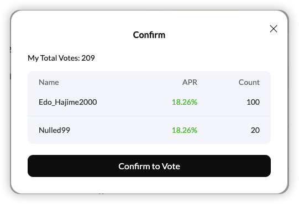Select the My Total Votes label
299x204 pixels.
point(54,58)
